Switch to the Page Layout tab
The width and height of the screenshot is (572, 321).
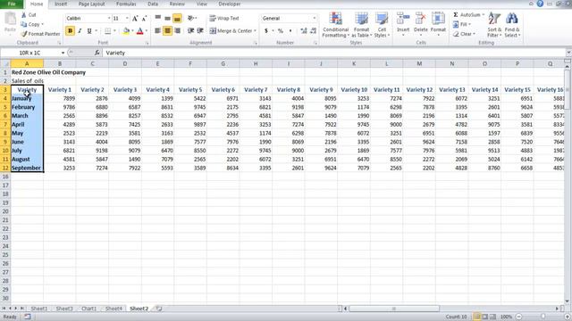pyautogui.click(x=91, y=4)
